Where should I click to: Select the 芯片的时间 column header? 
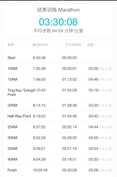[73, 45]
